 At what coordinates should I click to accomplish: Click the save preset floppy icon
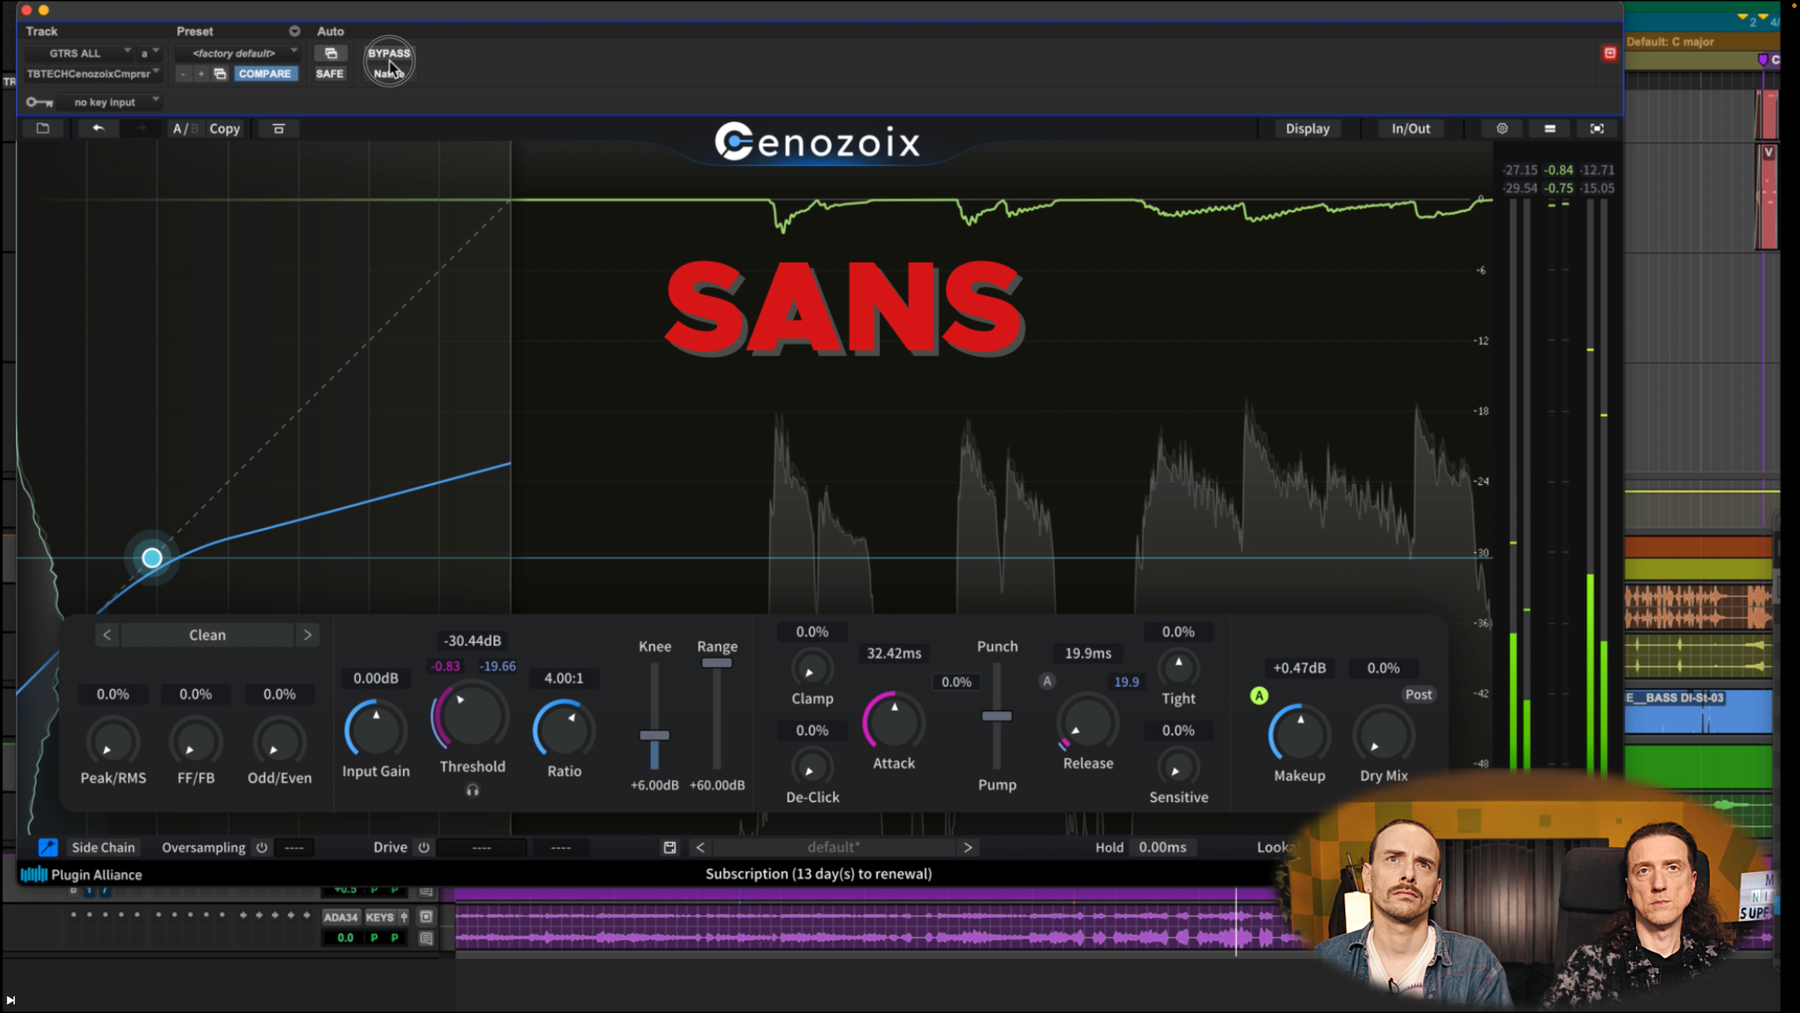click(670, 847)
